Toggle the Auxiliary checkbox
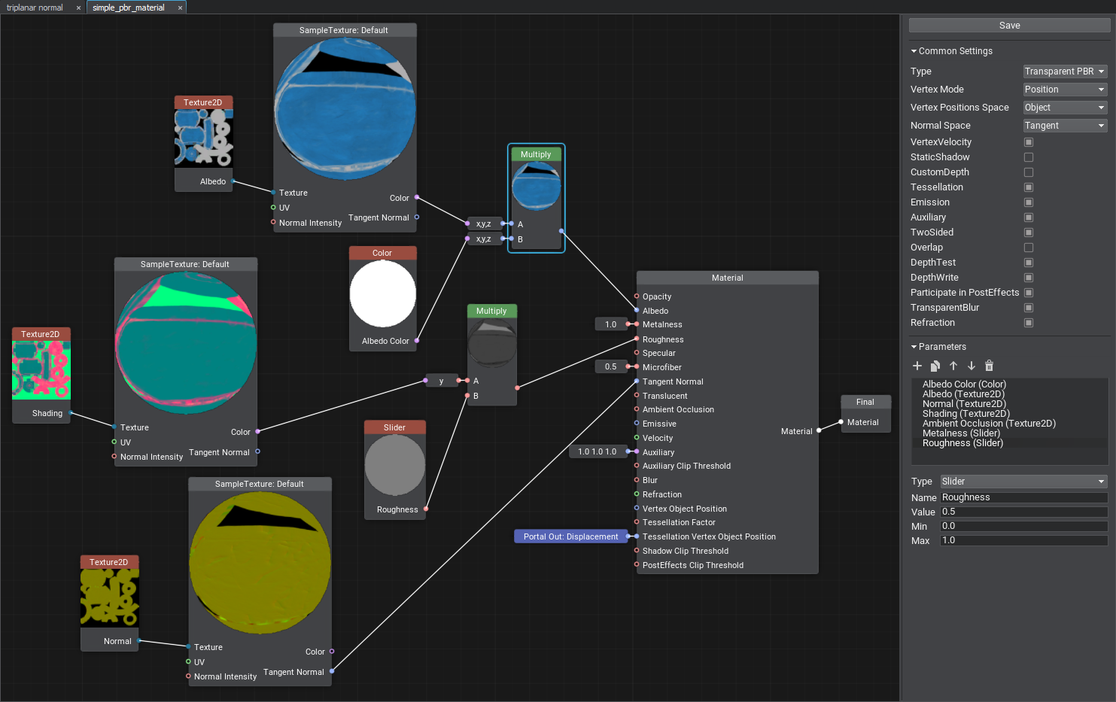 point(1029,217)
